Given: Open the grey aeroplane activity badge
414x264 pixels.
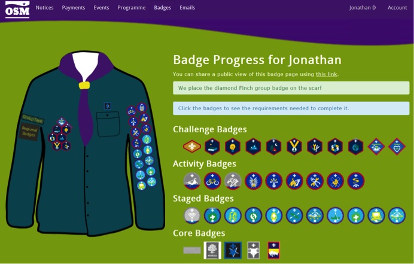Looking at the screenshot, I should [x=192, y=181].
